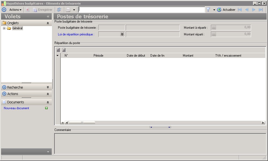Screen dimensions: 268x161
Task: Click the Enregistrer save button
Action: (43, 10)
